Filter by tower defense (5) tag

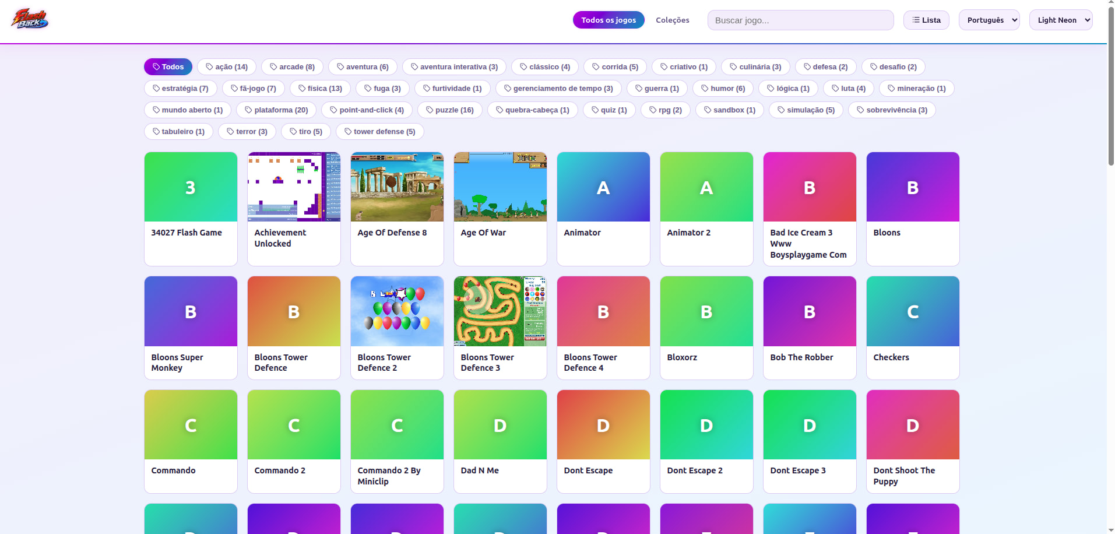tap(379, 131)
